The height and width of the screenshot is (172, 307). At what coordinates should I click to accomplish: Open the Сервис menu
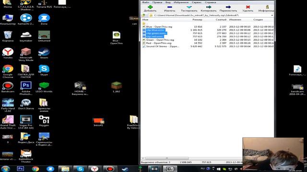[x=197, y=2]
